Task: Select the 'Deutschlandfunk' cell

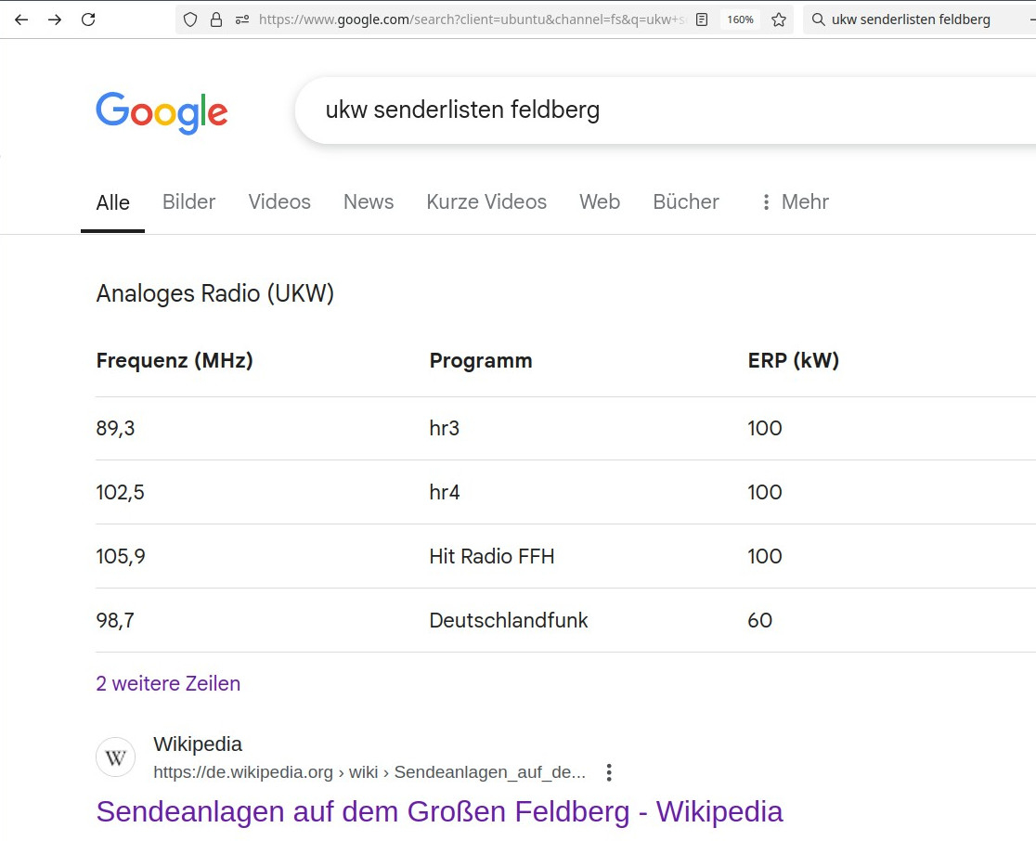Action: pos(509,620)
